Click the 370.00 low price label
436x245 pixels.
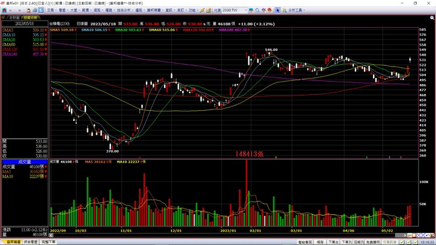[113, 151]
